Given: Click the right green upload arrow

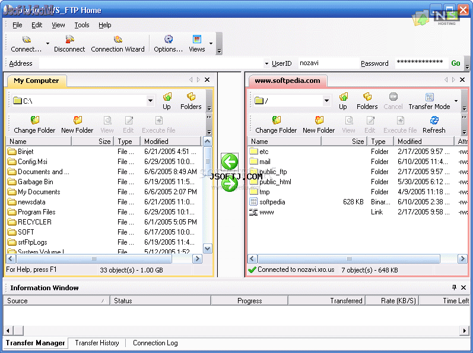Looking at the screenshot, I should [x=230, y=183].
